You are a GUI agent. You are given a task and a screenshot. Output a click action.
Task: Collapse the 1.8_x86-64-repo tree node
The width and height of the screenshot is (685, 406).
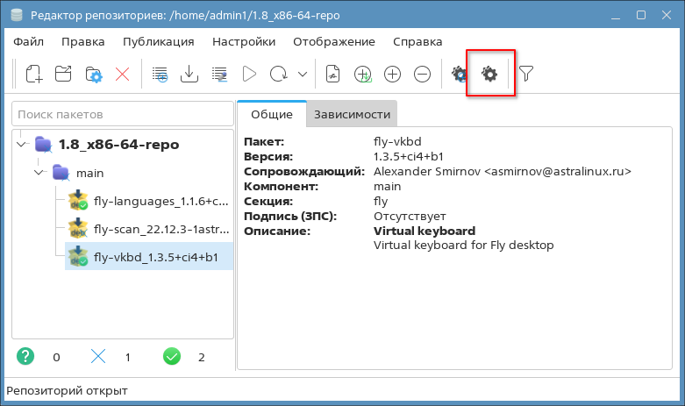tap(22, 145)
